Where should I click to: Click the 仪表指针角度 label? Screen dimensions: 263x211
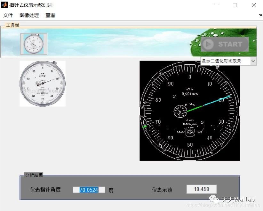click(45, 190)
